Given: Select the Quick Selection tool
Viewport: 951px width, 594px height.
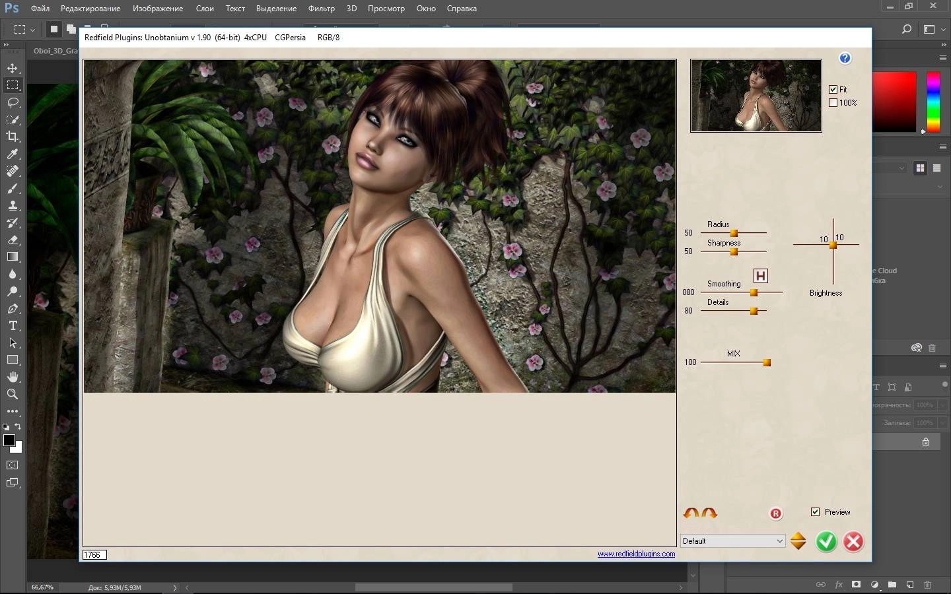Looking at the screenshot, I should tap(13, 119).
